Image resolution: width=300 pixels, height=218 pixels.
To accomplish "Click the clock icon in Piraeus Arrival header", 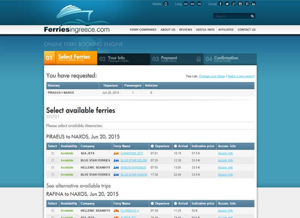I will click(x=175, y=146).
